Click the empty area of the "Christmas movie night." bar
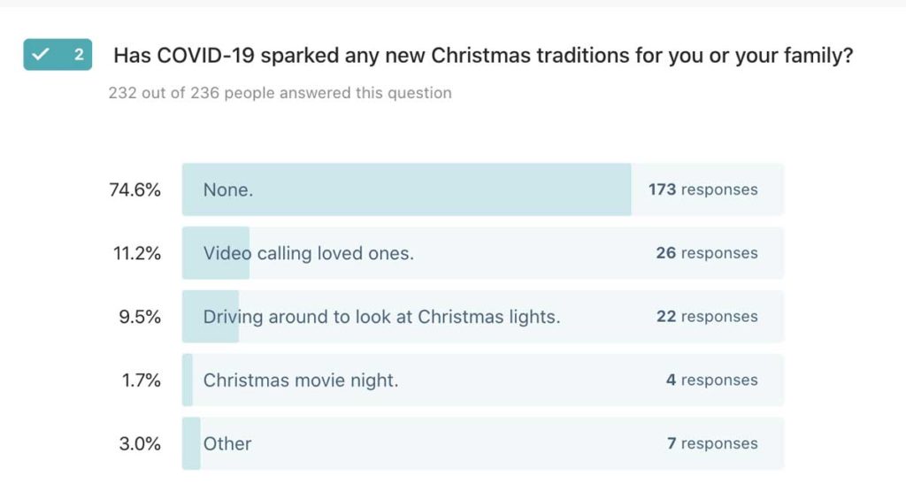Viewport: 906px width, 492px height. (531, 381)
